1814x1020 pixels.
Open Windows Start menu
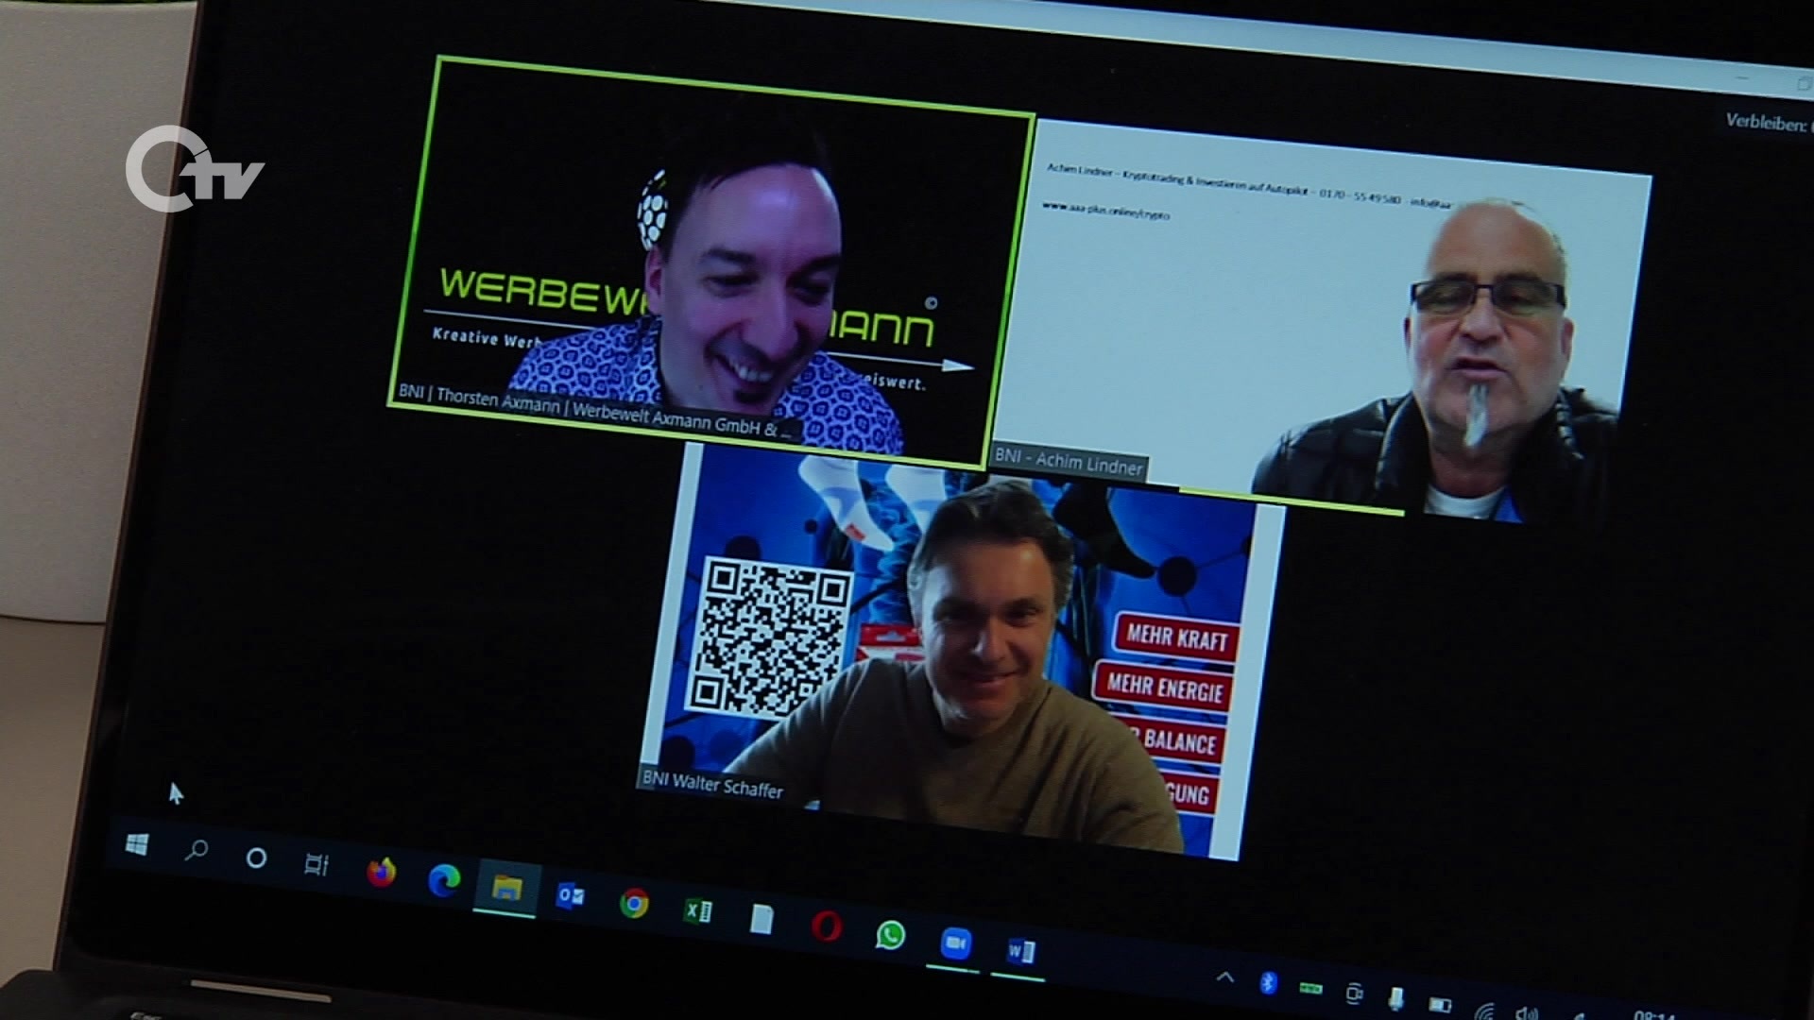pos(137,844)
